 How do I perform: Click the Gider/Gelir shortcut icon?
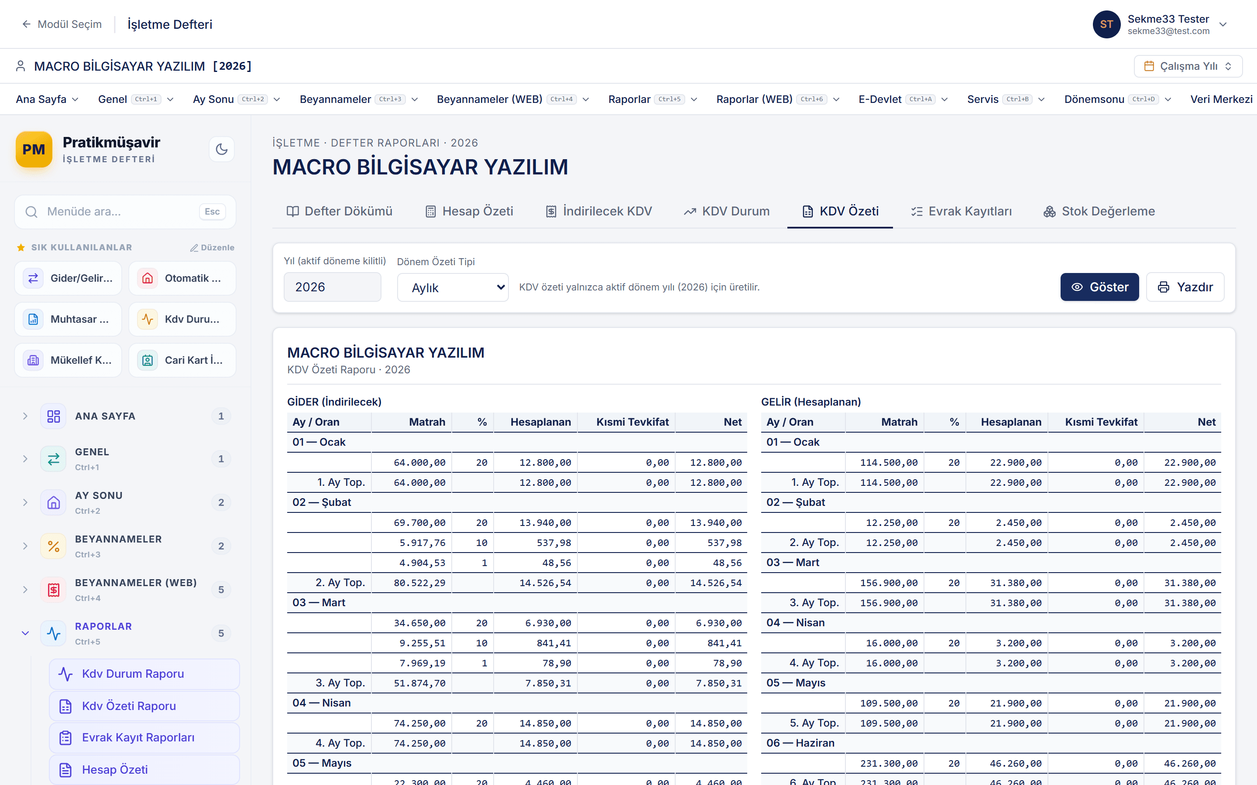click(x=33, y=278)
